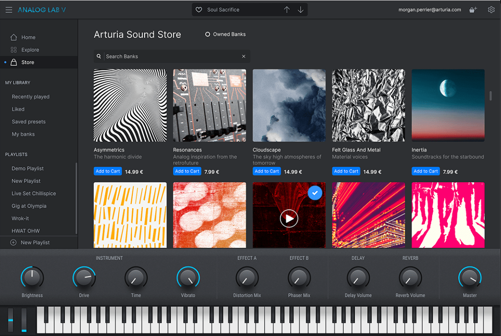Clear the Search Banks field with X
Viewport: 501px width, 336px height.
coord(243,57)
